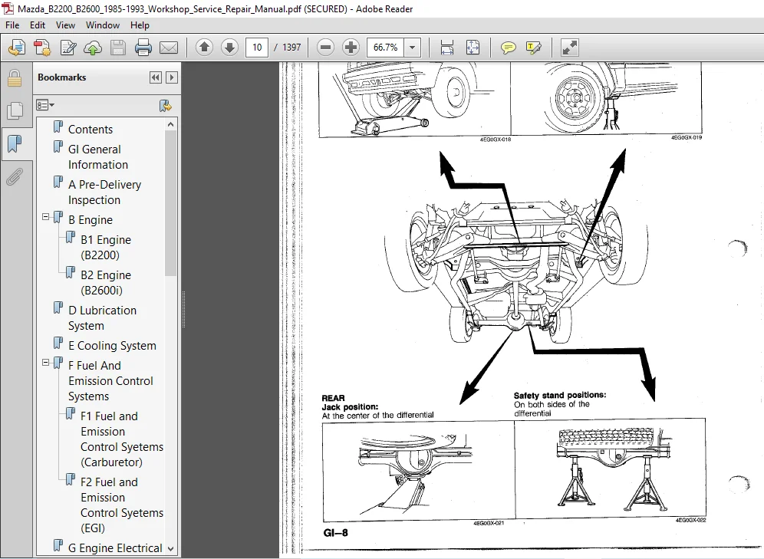The height and width of the screenshot is (559, 764).
Task: Open the D Lubrication System bookmark
Action: pyautogui.click(x=102, y=318)
